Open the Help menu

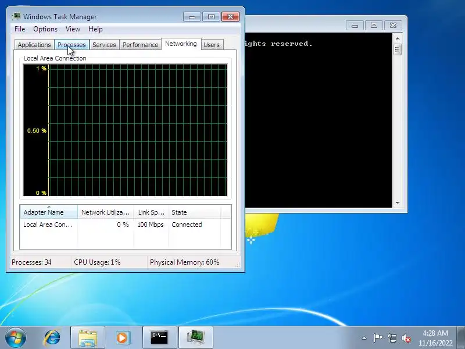[95, 29]
